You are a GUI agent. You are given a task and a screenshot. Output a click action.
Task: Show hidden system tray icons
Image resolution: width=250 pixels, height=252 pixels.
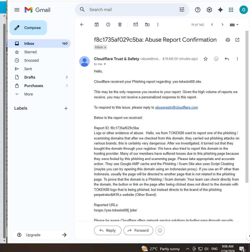187,249
